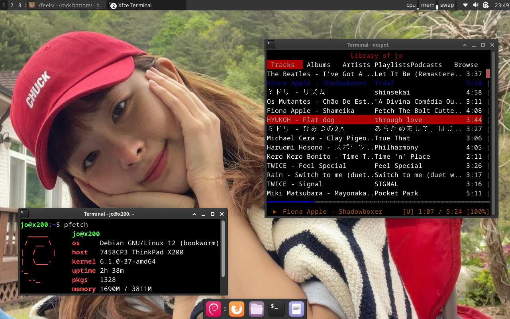
Task: Select Fiona Apple - Shadowboxer track row
Action: pos(375,83)
